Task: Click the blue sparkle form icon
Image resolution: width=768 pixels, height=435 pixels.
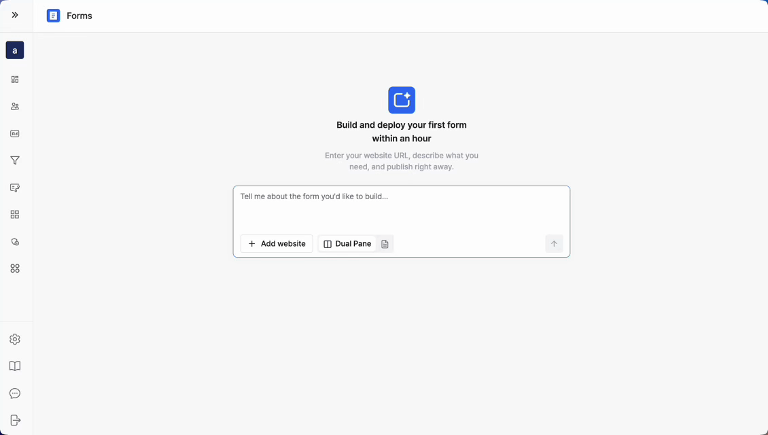Action: pos(402,100)
